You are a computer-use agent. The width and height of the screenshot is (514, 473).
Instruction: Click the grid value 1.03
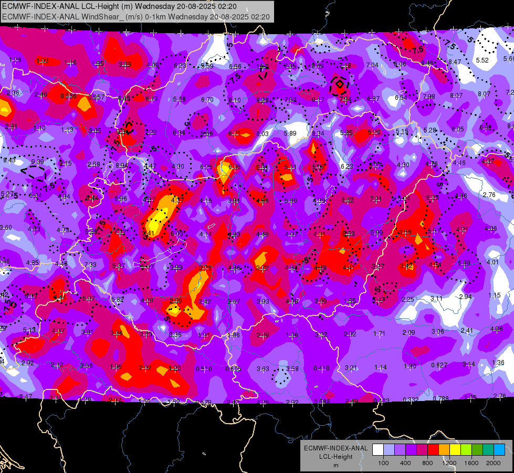pos(43,61)
